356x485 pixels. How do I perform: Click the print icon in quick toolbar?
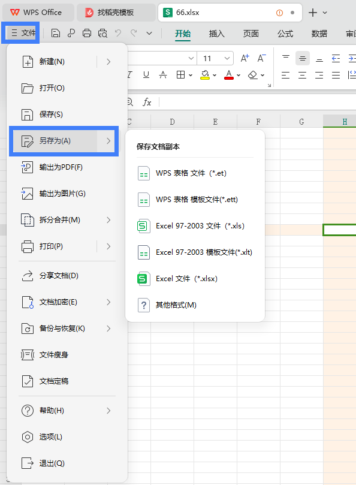pyautogui.click(x=87, y=33)
